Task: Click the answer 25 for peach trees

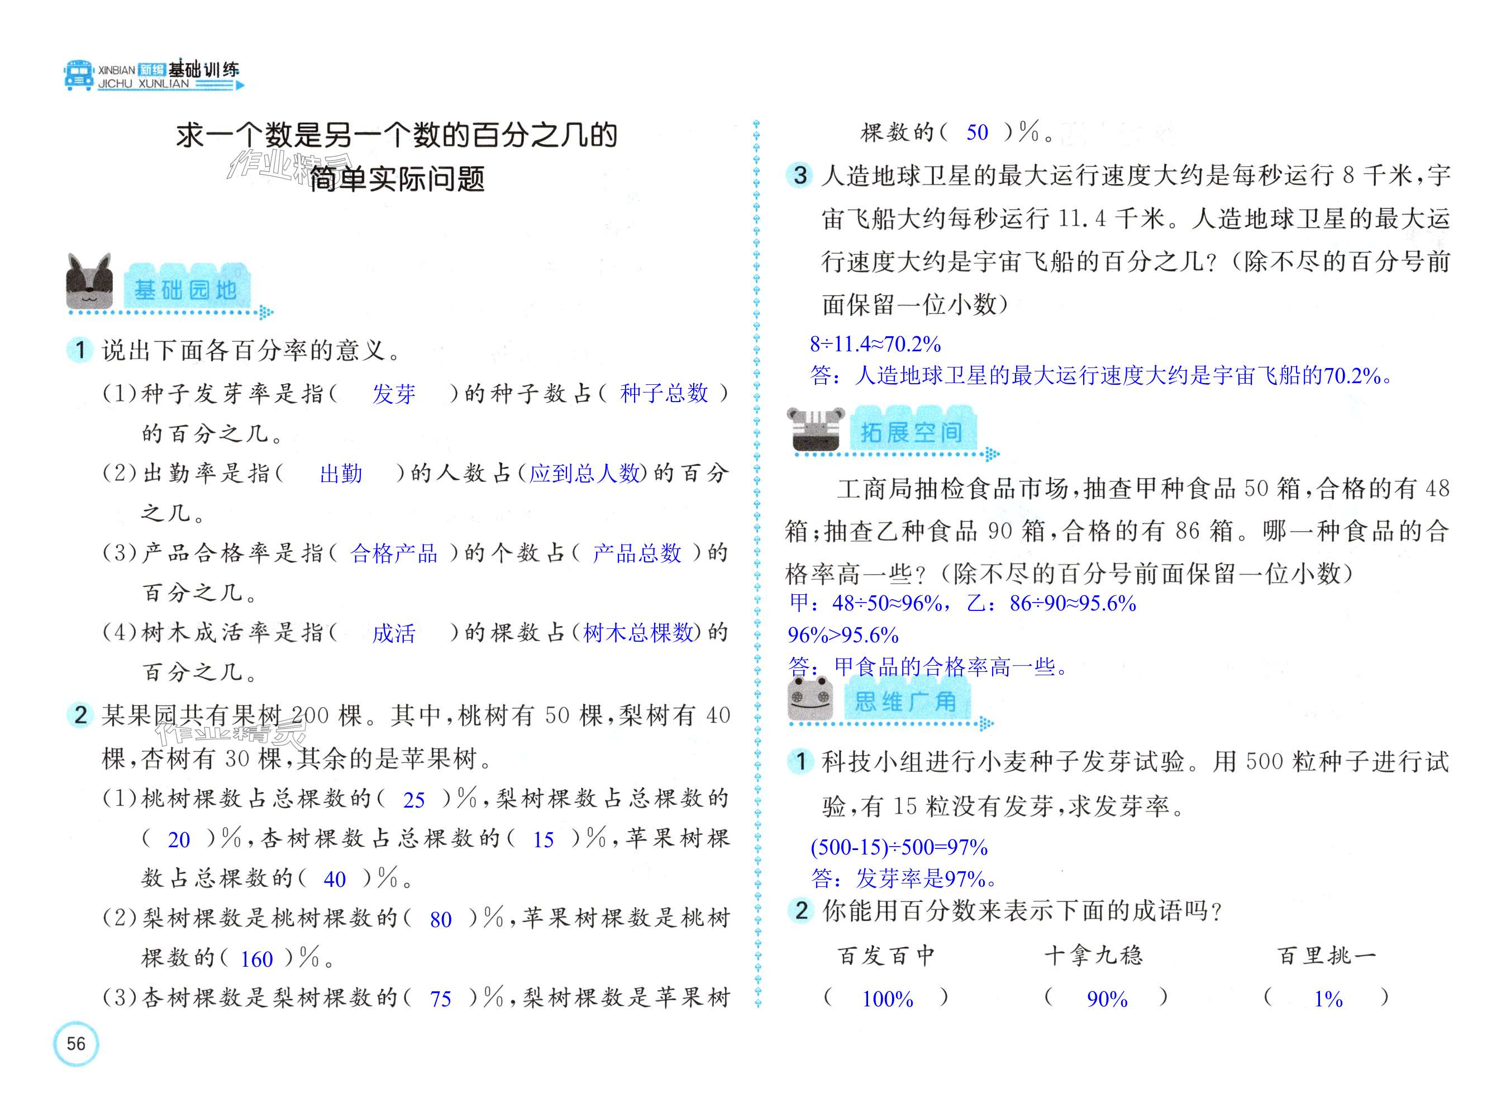Action: pyautogui.click(x=413, y=800)
